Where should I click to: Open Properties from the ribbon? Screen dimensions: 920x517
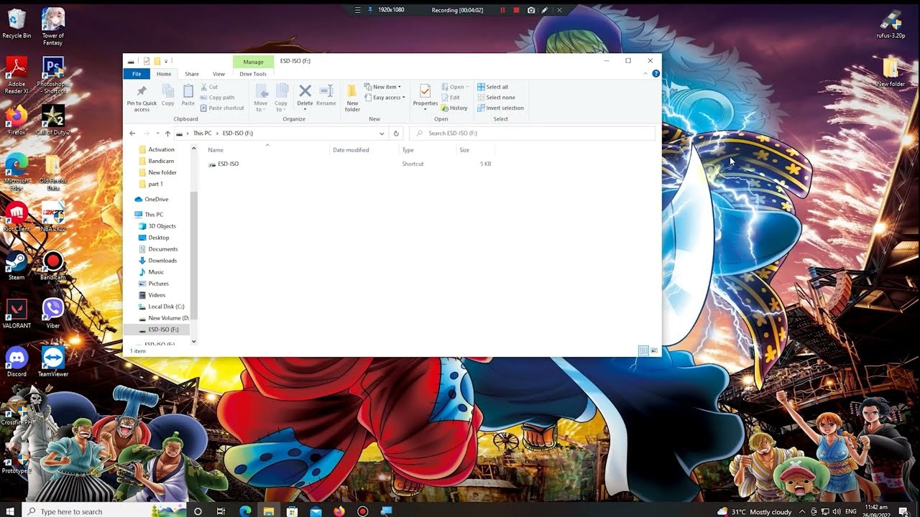point(425,96)
